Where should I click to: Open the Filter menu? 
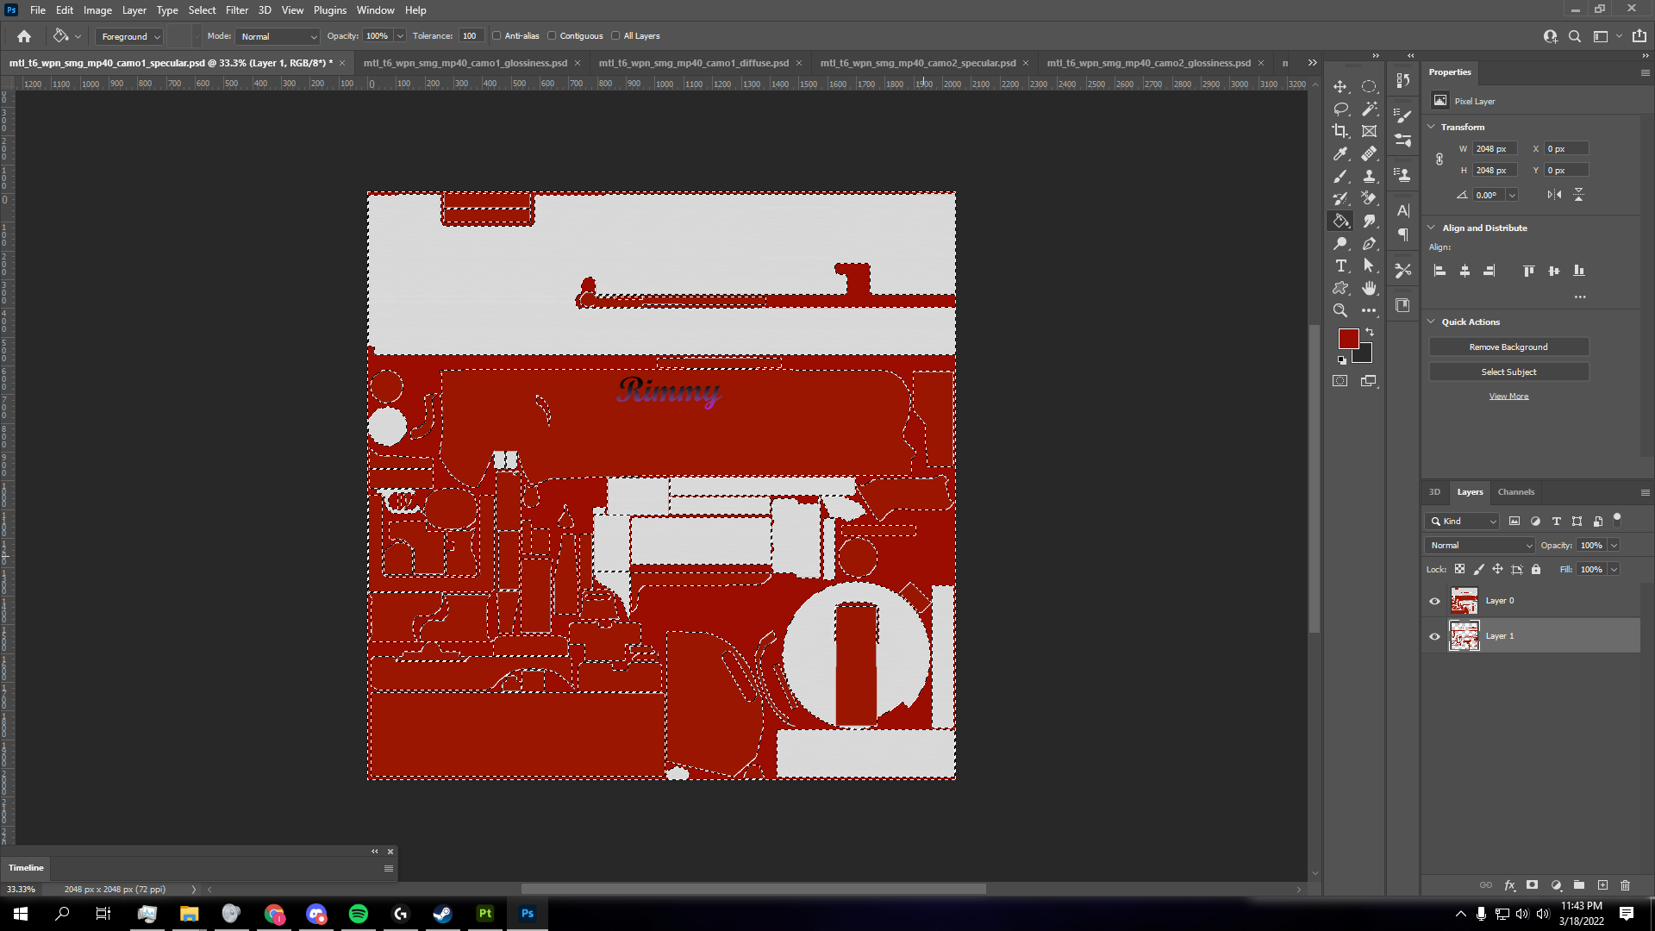(236, 10)
